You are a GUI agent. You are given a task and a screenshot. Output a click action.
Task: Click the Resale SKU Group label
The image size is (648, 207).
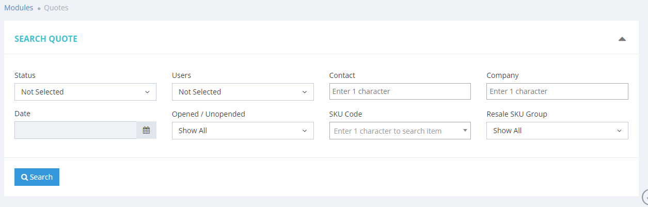(516, 114)
